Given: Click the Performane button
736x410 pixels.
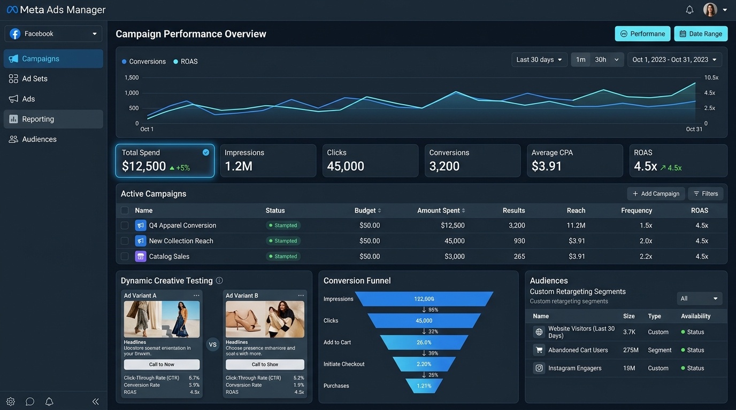Looking at the screenshot, I should tap(642, 34).
